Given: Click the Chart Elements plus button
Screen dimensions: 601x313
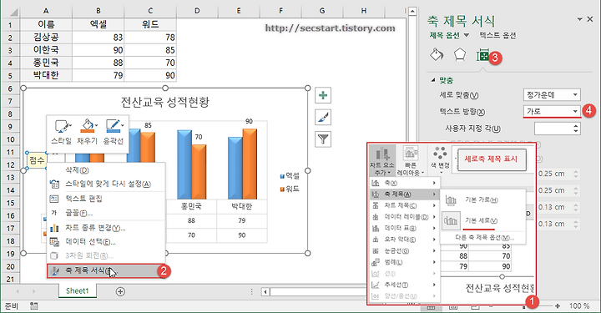Looking at the screenshot, I should [323, 95].
